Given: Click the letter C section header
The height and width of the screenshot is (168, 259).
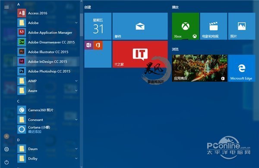Looking at the screenshot, I should tap(18, 101).
